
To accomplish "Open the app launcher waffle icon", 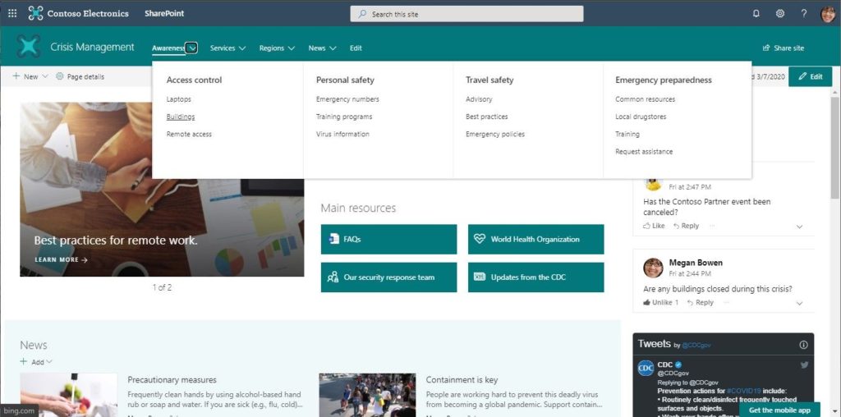I will (x=11, y=13).
